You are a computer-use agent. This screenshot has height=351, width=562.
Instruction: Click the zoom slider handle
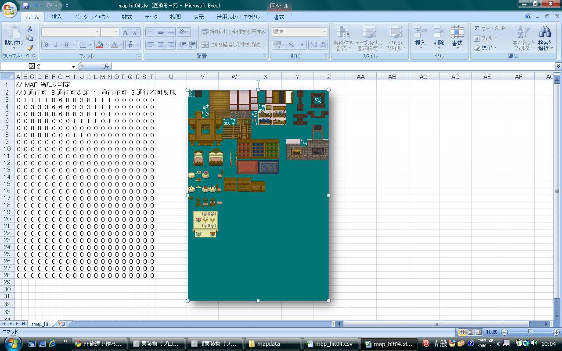(530, 332)
